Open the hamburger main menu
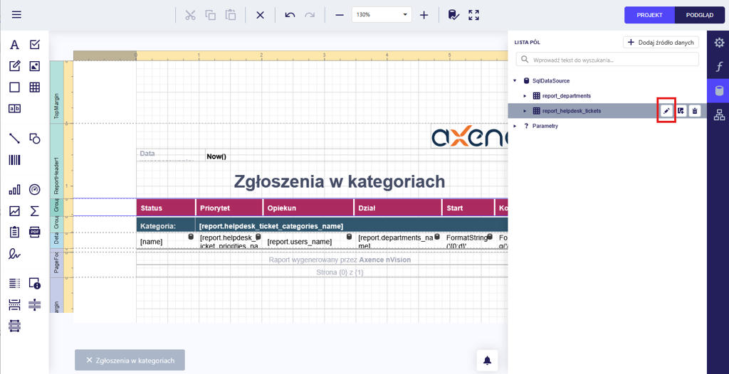The height and width of the screenshot is (374, 729). [16, 15]
